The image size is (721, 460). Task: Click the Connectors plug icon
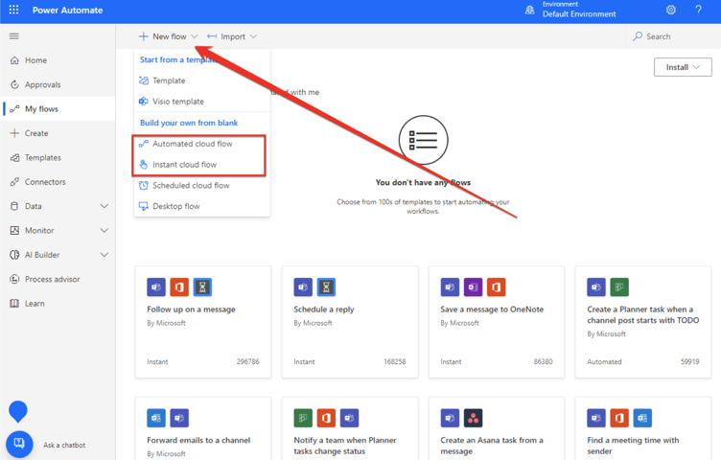14,182
